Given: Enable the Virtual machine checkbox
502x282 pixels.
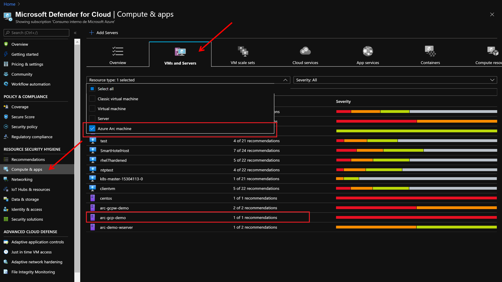Looking at the screenshot, I should pyautogui.click(x=92, y=108).
